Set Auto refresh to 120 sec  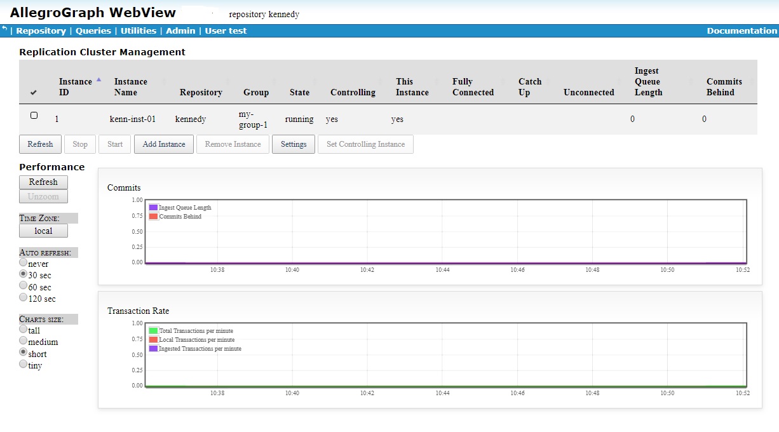click(23, 296)
